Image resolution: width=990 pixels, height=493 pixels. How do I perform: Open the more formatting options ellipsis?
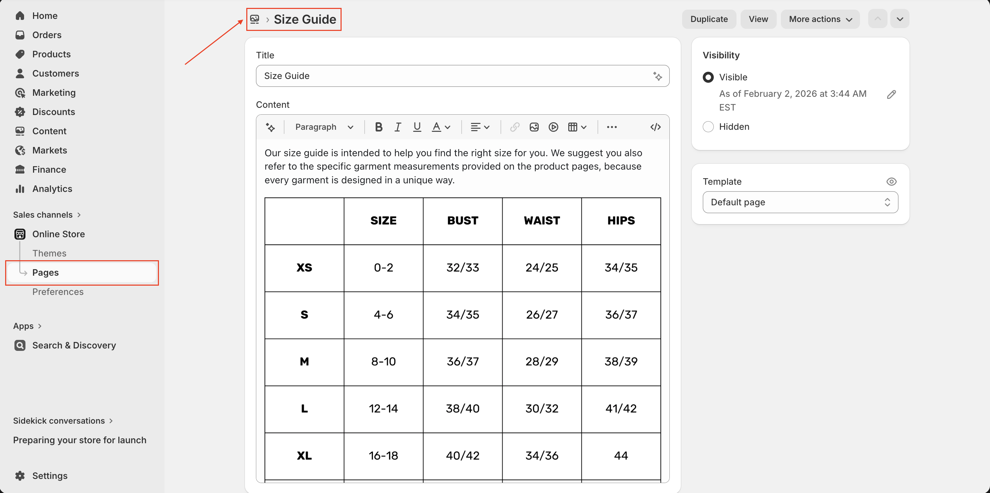[612, 127]
